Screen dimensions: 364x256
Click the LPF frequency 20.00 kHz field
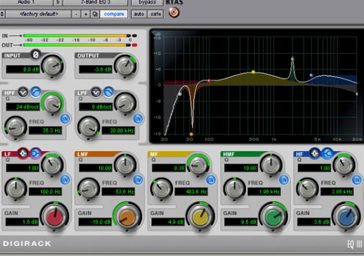[x=118, y=130]
